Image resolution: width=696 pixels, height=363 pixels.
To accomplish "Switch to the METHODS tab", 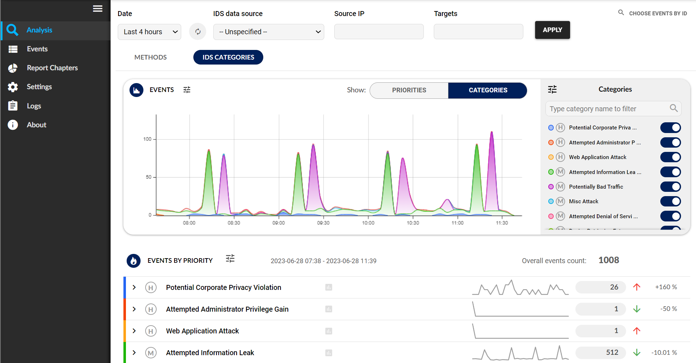I will tap(151, 57).
